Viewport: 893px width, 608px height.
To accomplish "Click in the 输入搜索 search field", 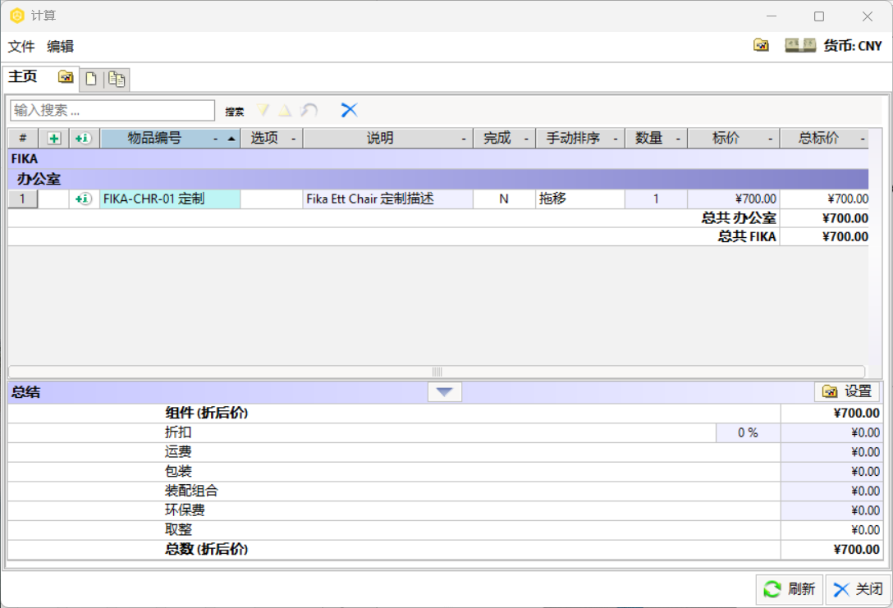I will (x=112, y=110).
